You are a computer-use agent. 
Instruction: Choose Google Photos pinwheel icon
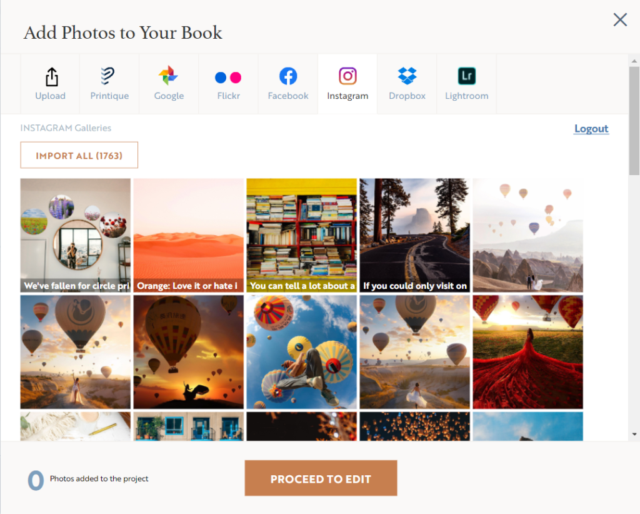click(x=168, y=76)
